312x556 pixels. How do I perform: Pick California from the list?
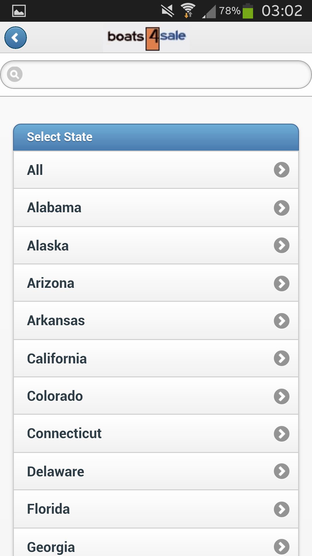click(x=156, y=358)
